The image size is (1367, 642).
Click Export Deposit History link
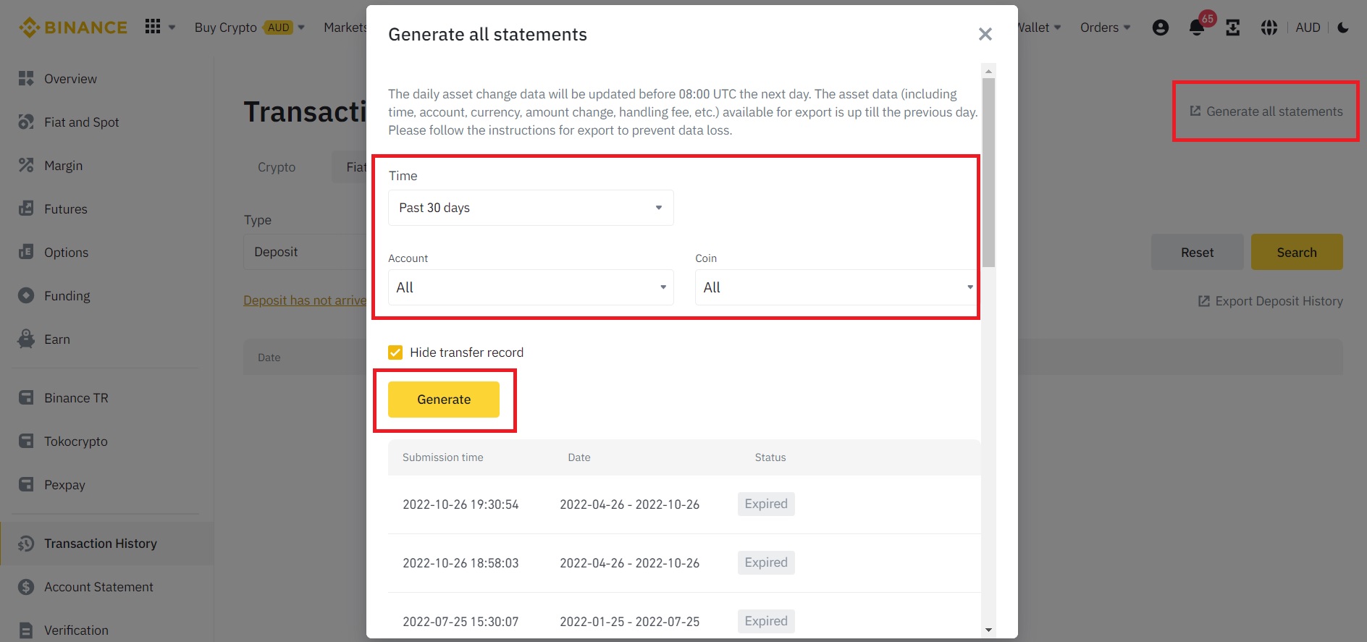[1279, 301]
